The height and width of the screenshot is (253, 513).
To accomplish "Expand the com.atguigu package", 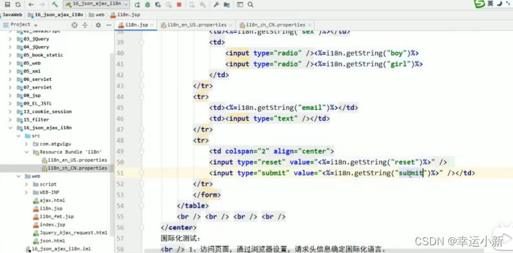I will pyautogui.click(x=27, y=144).
